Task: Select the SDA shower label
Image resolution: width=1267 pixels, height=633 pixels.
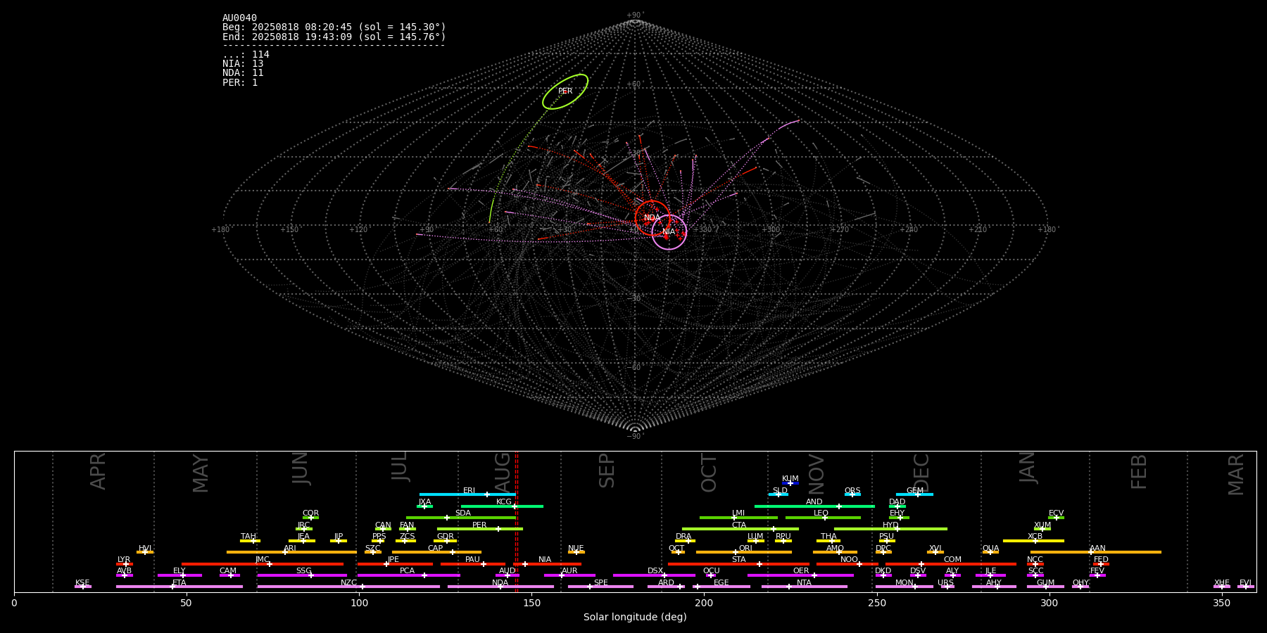Action: pos(463,513)
